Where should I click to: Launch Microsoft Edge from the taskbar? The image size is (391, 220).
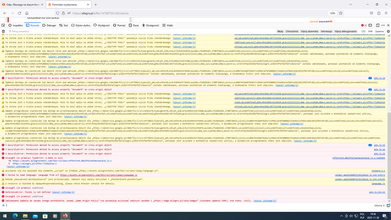click(x=15, y=216)
